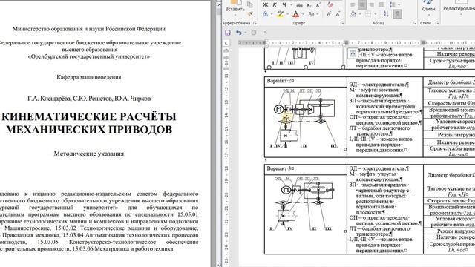The image size is (475, 267).
Task: Toggle left paragraph alignment
Action: 353,5
